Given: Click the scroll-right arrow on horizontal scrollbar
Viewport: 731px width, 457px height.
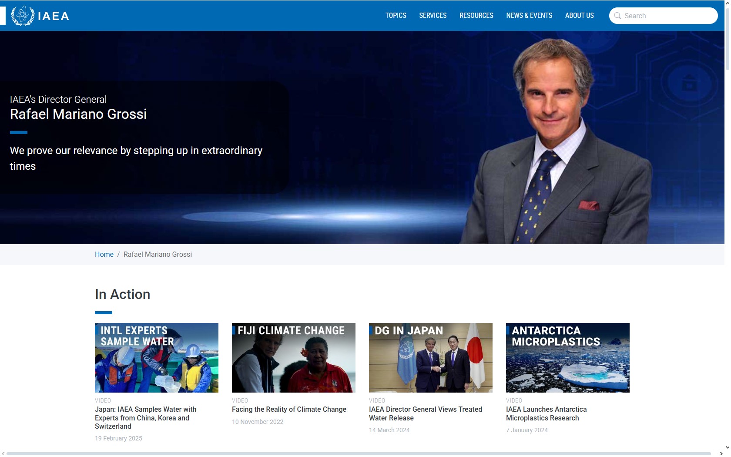Looking at the screenshot, I should [x=721, y=454].
